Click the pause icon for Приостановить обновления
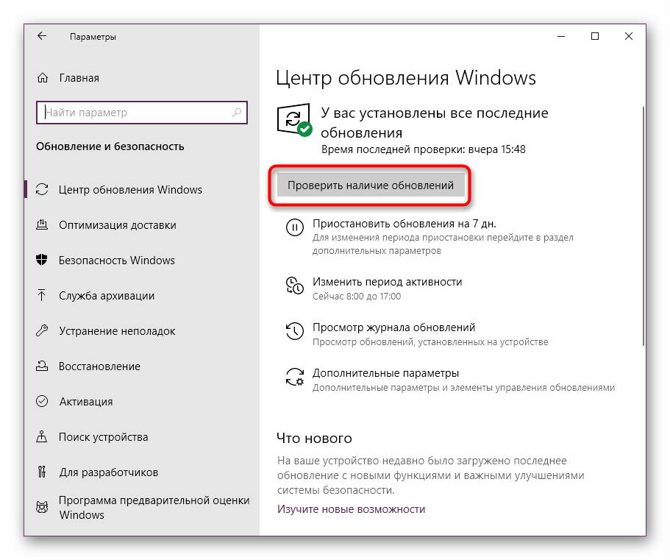 [295, 227]
